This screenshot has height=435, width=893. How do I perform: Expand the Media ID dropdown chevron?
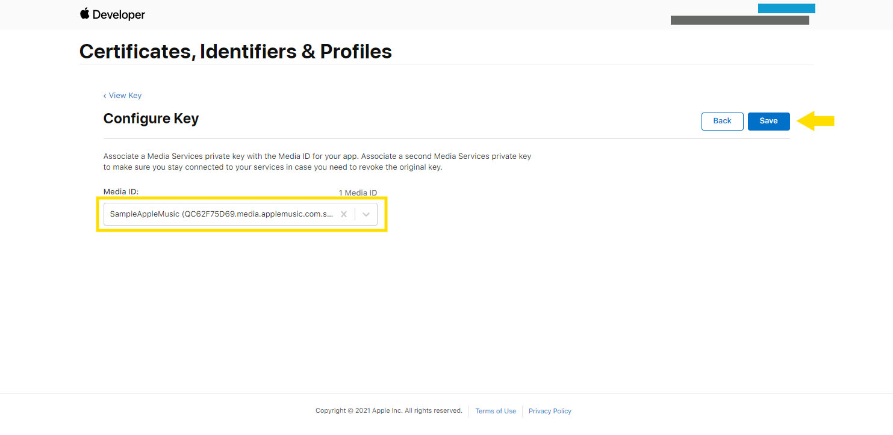[366, 214]
